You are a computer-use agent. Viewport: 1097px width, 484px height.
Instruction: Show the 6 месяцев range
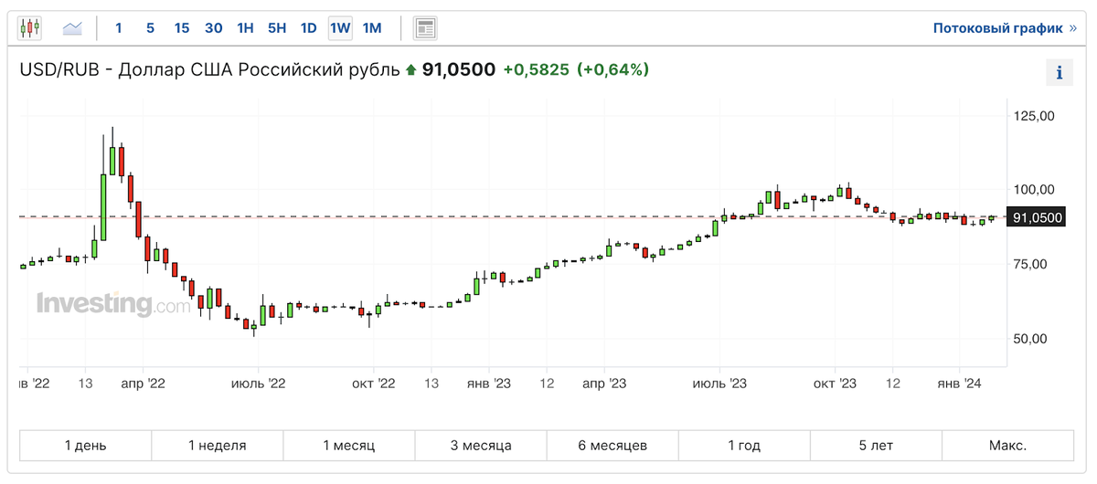pos(612,446)
